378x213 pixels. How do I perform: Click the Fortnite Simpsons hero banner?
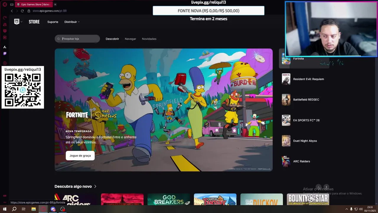coord(164,110)
